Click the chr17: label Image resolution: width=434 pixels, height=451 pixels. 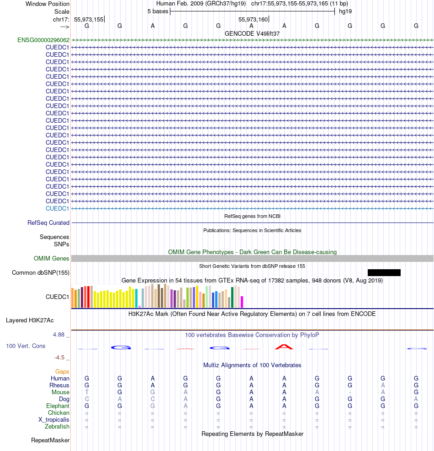click(61, 20)
